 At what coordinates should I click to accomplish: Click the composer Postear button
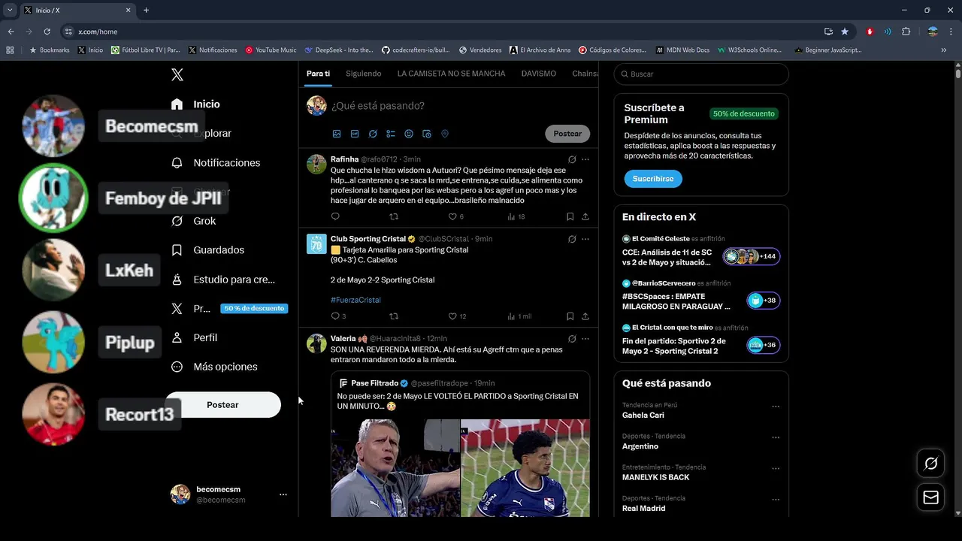567,134
